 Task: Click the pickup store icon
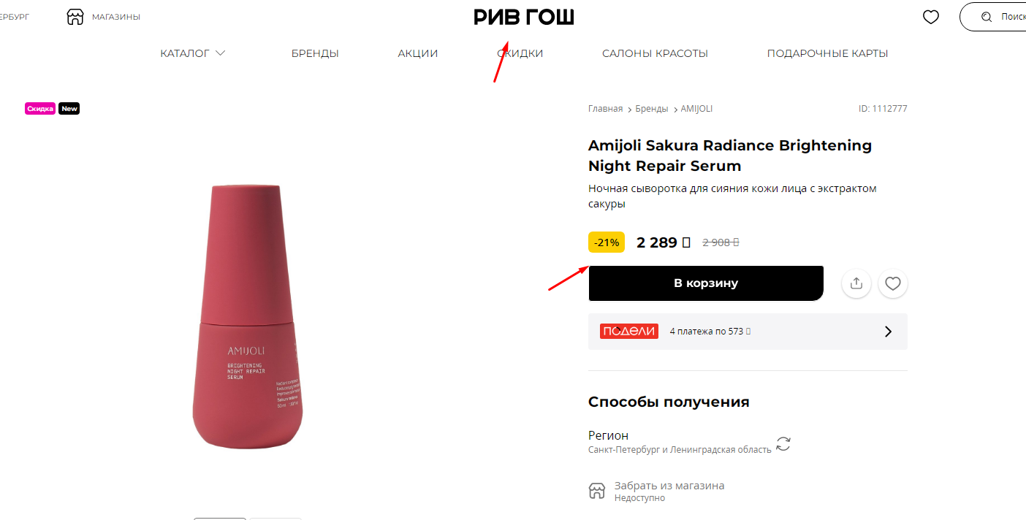(x=597, y=491)
